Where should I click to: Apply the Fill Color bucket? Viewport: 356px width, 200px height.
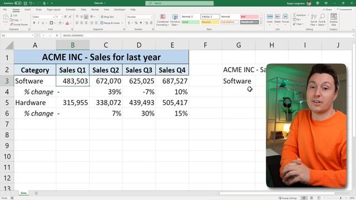(60, 23)
